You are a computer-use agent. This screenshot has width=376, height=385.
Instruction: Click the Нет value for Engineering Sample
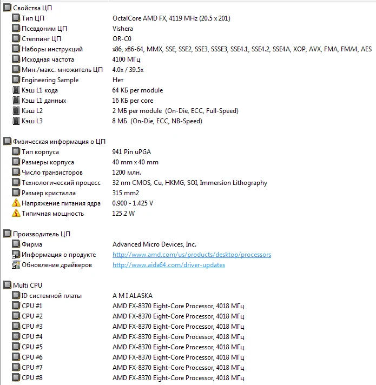[x=118, y=80]
